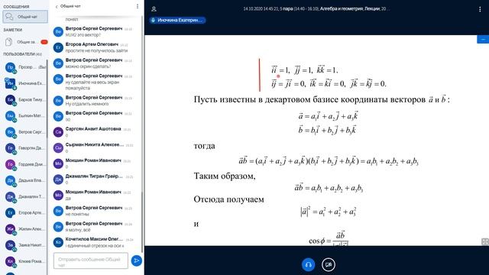Select user Барков Тиму... in the user list
This screenshot has width=489, height=275.
tap(25, 99)
